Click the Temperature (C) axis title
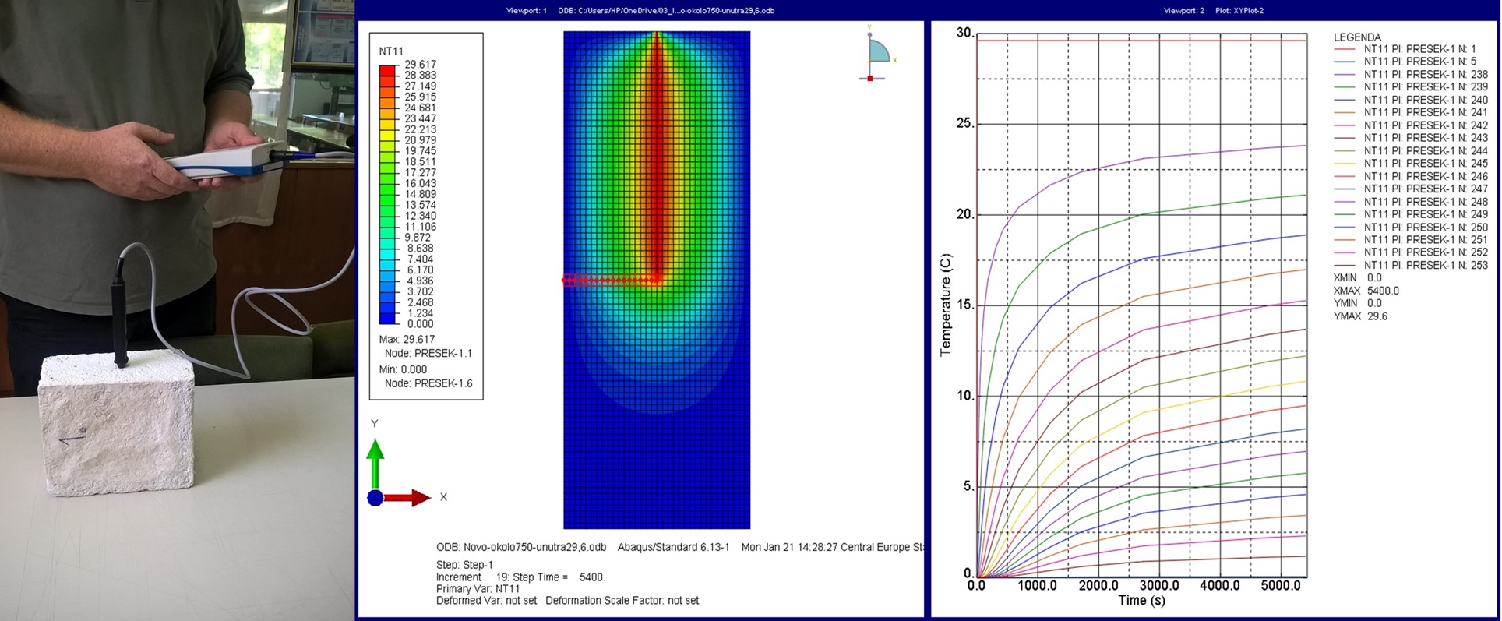The width and height of the screenshot is (1502, 621). coord(946,305)
